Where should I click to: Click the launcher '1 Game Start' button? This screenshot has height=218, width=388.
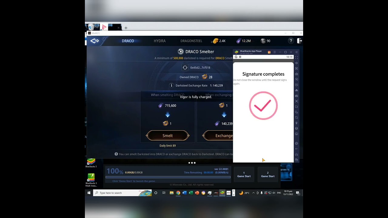click(x=244, y=174)
